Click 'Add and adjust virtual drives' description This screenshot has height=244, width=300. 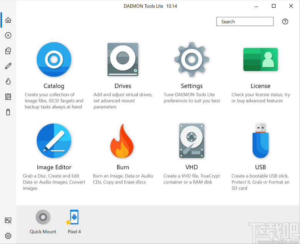pyautogui.click(x=123, y=101)
